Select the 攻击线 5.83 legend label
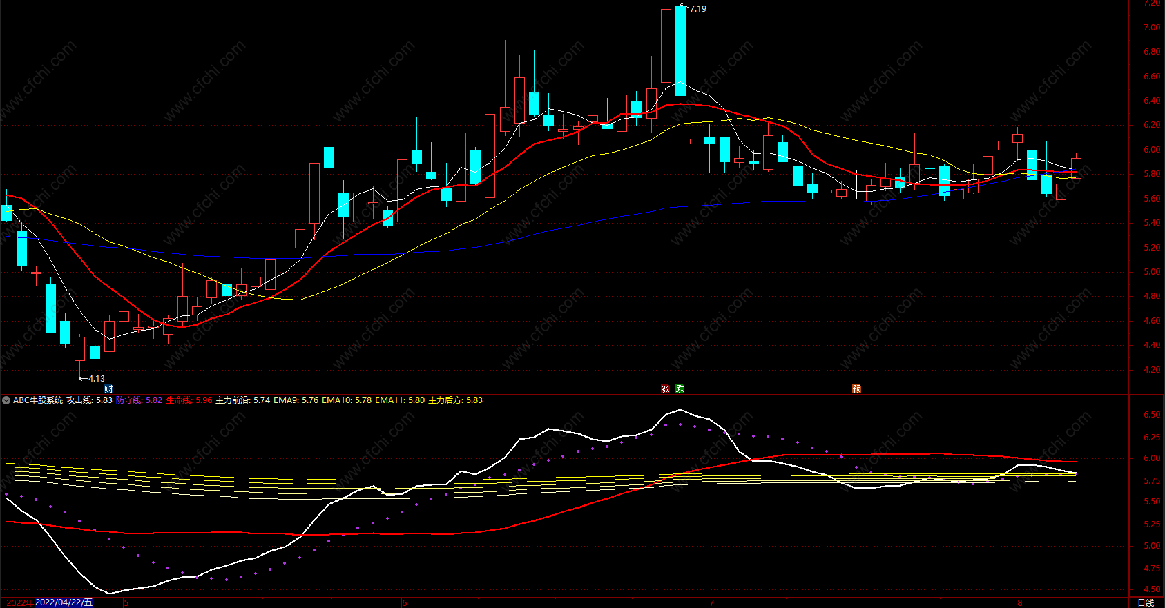Image resolution: width=1165 pixels, height=608 pixels. coord(89,400)
